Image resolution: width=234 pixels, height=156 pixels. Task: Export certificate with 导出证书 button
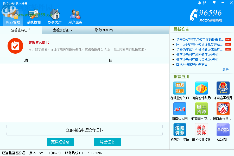pyautogui.click(x=107, y=142)
